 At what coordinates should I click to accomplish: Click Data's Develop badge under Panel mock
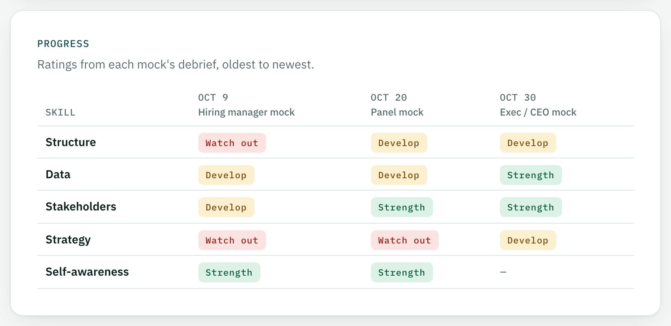[x=399, y=175]
